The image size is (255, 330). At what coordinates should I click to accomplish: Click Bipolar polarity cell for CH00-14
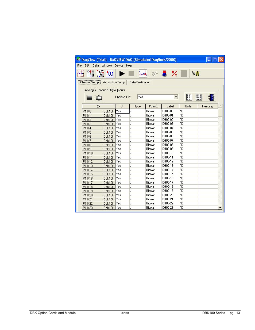coord(153,170)
